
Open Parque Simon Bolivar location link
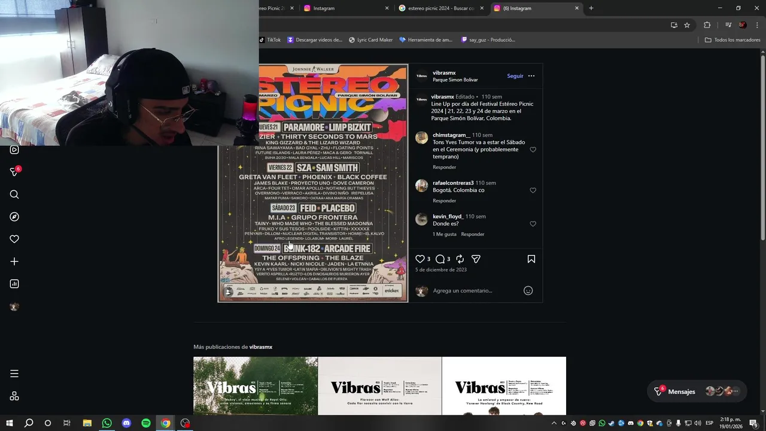coord(455,80)
